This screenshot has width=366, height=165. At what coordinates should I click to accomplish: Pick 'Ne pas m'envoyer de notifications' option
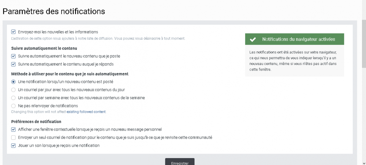point(14,105)
